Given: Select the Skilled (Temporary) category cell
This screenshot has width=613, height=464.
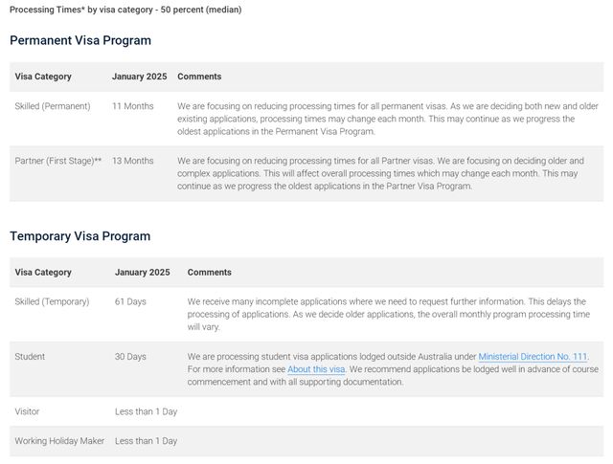Looking at the screenshot, I should tap(52, 301).
